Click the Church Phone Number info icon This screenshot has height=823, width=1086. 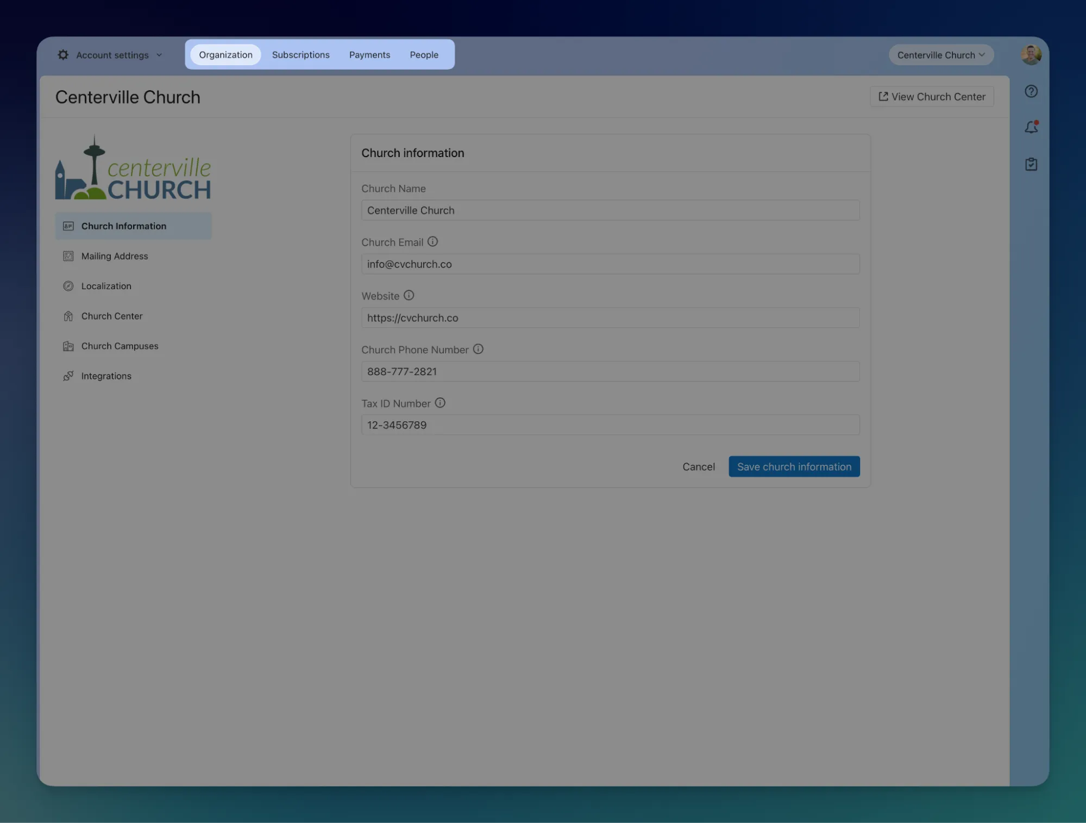[478, 349]
